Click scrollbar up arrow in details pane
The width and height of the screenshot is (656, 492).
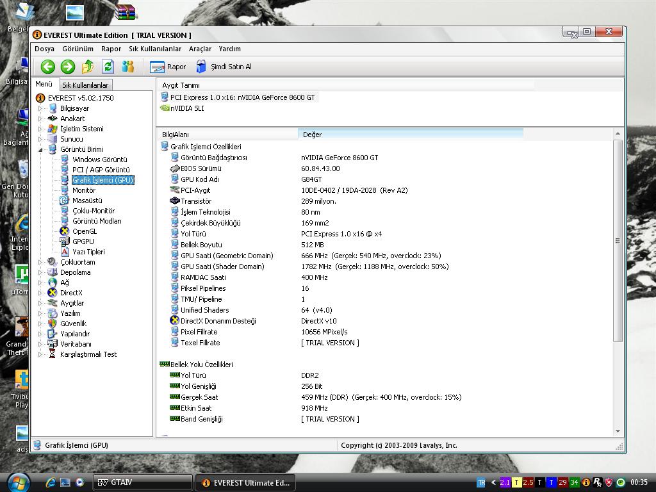[618, 134]
